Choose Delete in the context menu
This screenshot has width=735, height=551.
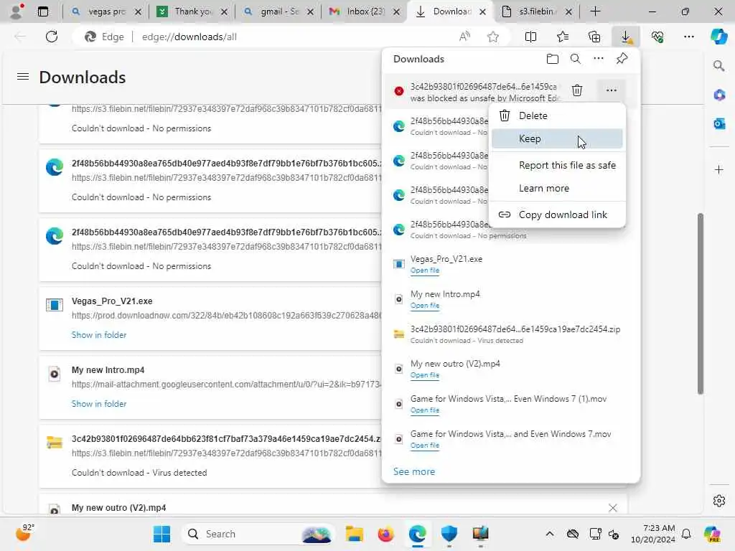click(557, 116)
